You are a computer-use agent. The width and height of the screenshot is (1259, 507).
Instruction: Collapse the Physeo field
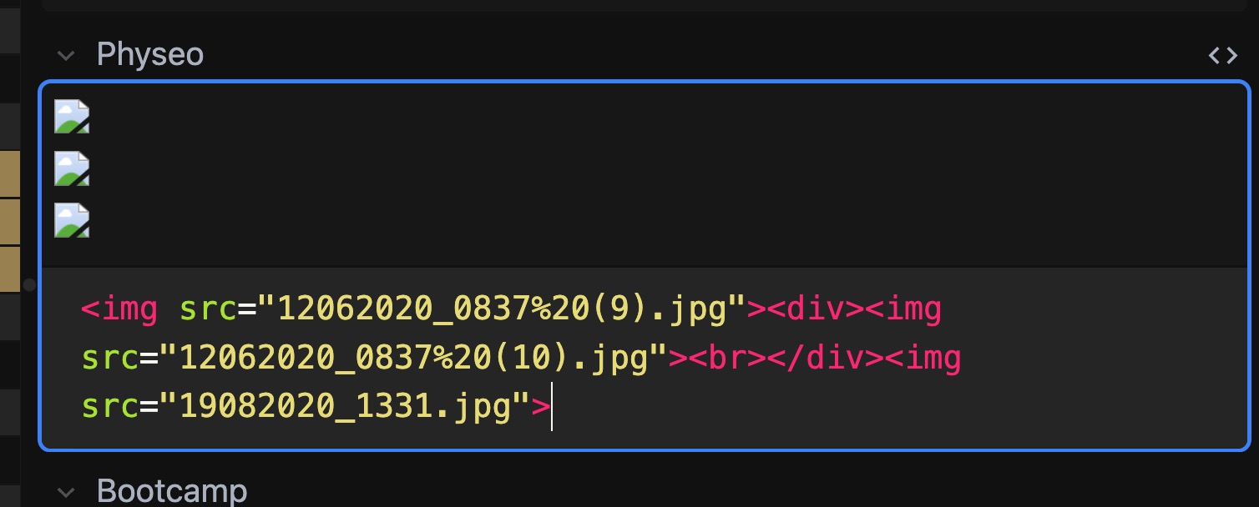point(65,56)
